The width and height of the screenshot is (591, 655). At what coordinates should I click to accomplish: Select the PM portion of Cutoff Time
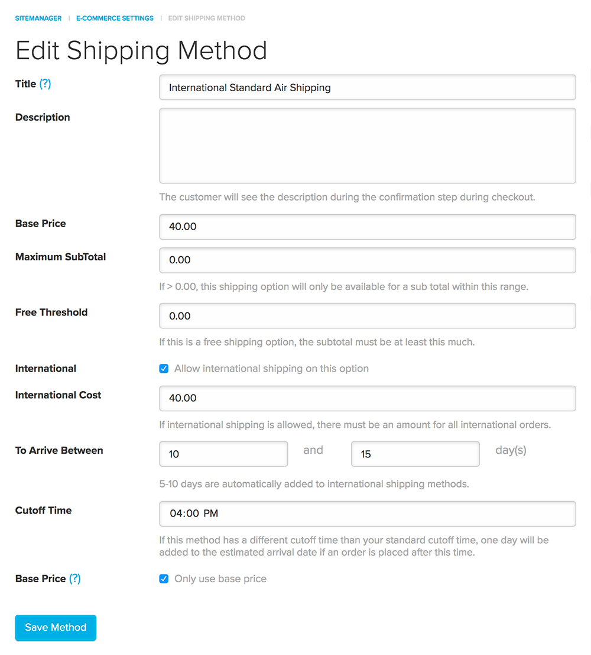click(x=211, y=514)
